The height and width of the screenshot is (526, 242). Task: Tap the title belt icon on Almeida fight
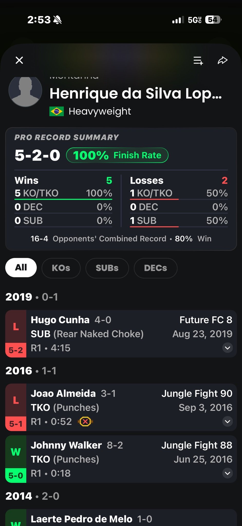click(x=85, y=421)
